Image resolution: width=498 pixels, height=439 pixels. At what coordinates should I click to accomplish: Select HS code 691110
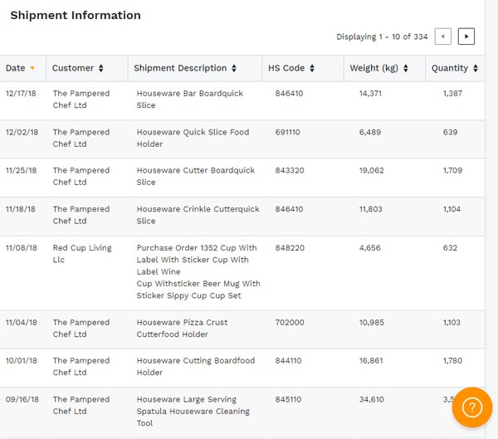(287, 132)
